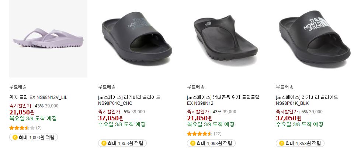Open the 남녀공용 위지 플립플랍 EX NS98N12 title
This screenshot has height=165, width=354.
(x=223, y=100)
